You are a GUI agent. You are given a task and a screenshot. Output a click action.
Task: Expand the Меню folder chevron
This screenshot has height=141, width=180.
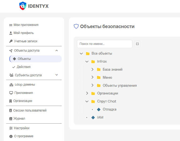[92, 78]
